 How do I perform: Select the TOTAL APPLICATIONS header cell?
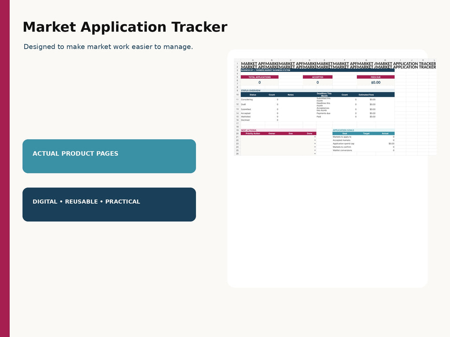click(x=259, y=77)
